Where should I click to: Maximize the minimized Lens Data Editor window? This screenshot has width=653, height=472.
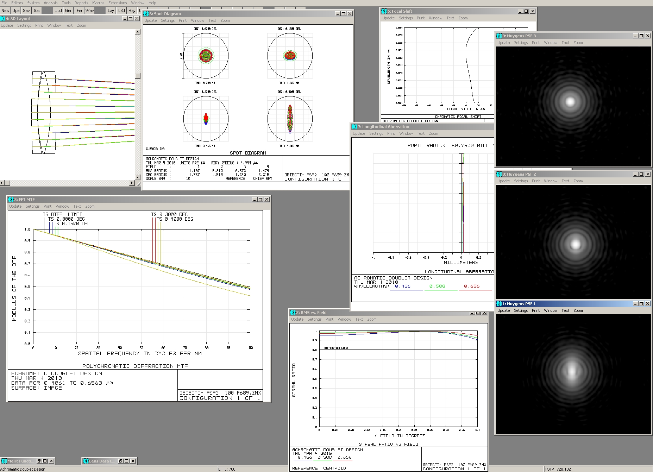(127, 461)
